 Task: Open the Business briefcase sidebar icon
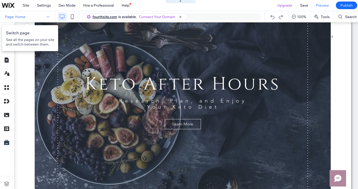[x=7, y=142]
